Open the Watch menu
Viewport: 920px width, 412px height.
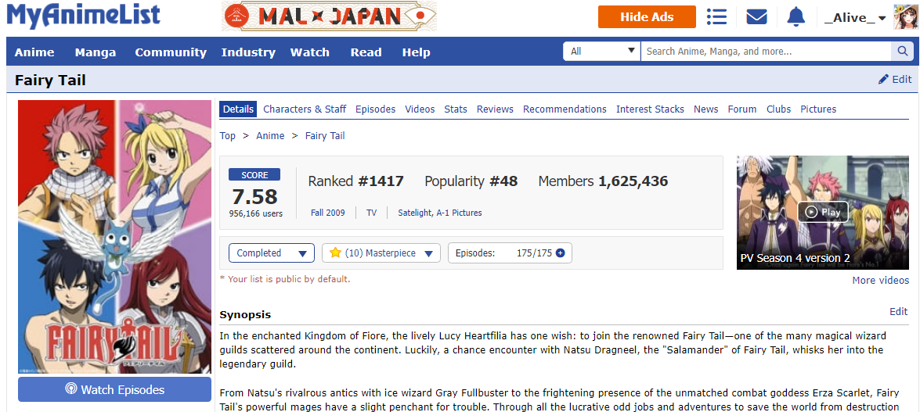point(310,52)
